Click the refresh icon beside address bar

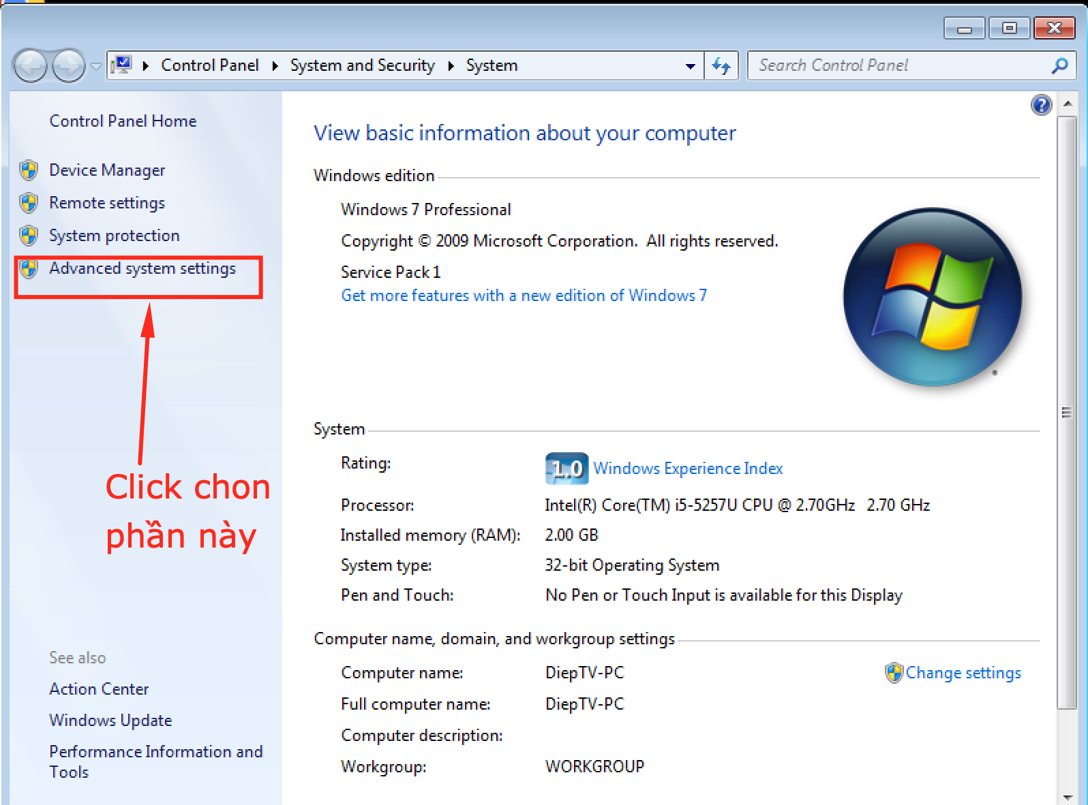721,66
